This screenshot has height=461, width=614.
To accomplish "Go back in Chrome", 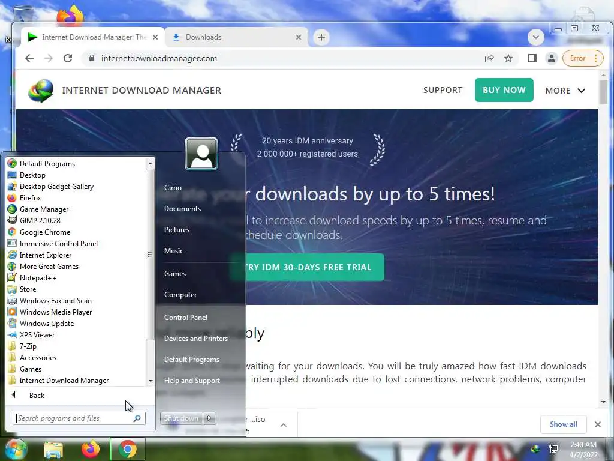I will [x=29, y=58].
